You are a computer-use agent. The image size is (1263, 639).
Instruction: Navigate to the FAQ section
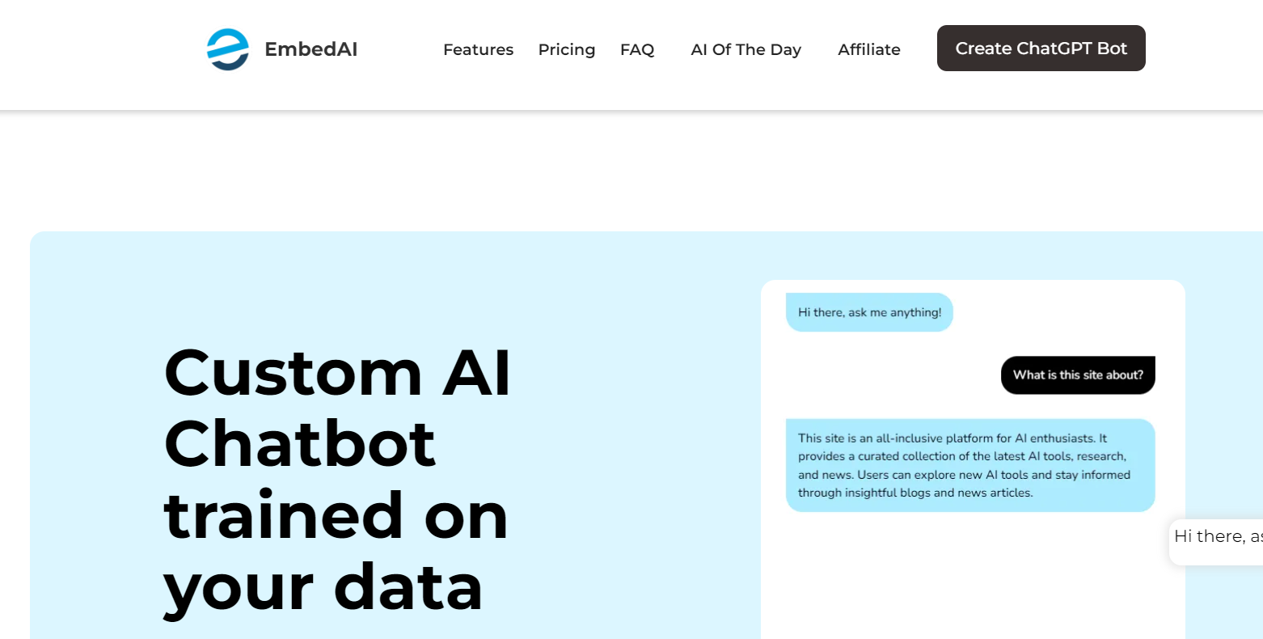637,49
